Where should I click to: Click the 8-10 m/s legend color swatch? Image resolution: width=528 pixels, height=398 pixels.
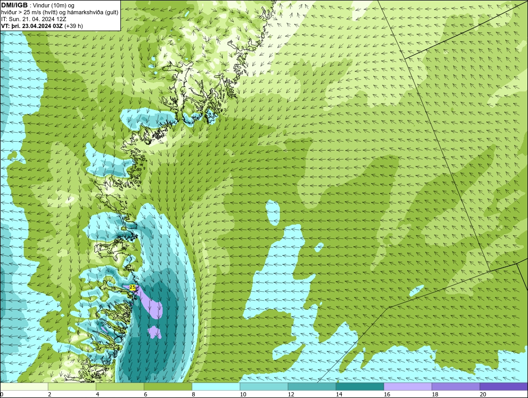point(216,386)
